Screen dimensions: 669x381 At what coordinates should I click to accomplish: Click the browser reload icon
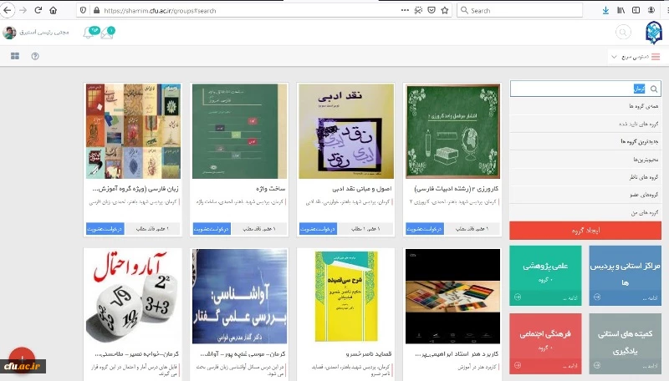tap(38, 10)
